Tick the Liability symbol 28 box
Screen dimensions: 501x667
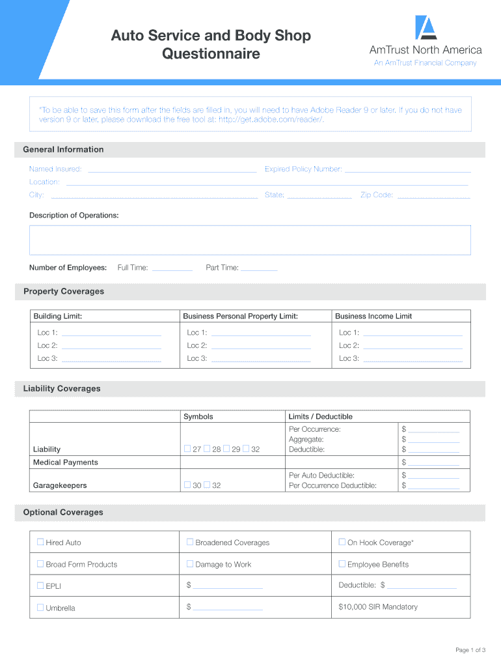(x=207, y=449)
